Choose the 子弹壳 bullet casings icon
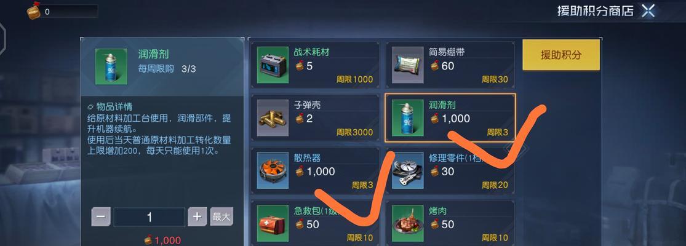The width and height of the screenshot is (686, 246). 273,117
